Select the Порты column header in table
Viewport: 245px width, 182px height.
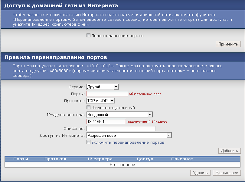pyautogui.click(x=21, y=159)
